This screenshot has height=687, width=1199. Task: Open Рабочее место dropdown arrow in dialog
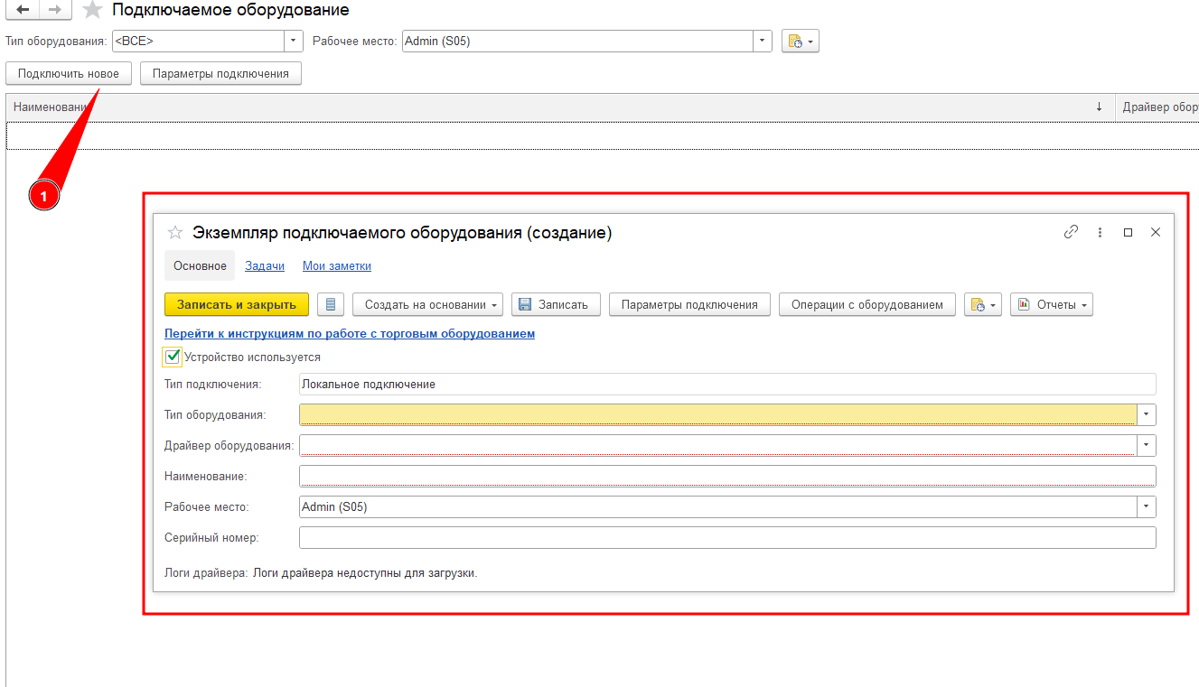(x=1147, y=506)
